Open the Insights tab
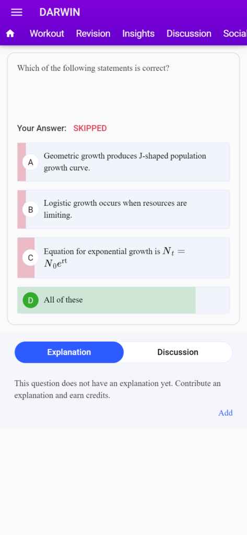The width and height of the screenshot is (247, 535). [x=138, y=33]
